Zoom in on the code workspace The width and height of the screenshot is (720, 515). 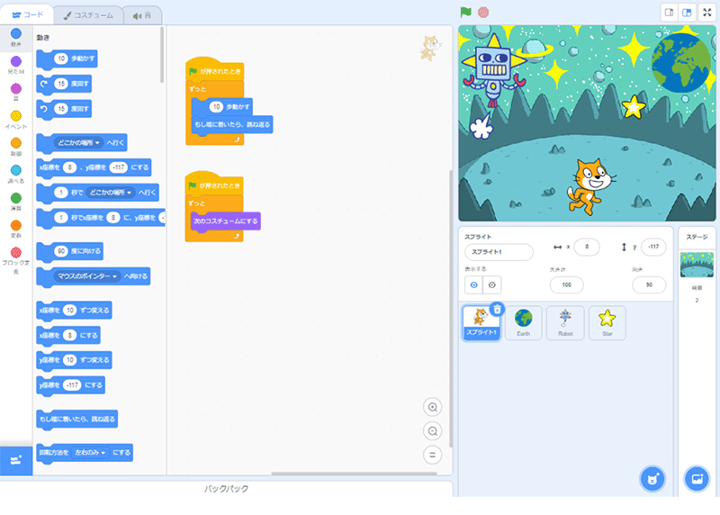tap(433, 407)
